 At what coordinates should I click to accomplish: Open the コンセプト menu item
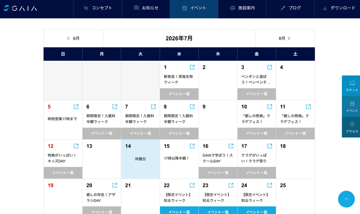coord(98,8)
